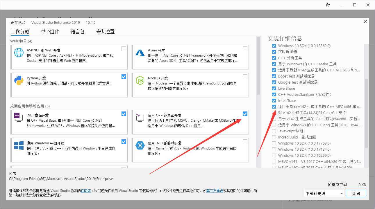Uncheck C++ AddressSanitizer（实验性）
This screenshot has width=375, height=209.
(274, 94)
